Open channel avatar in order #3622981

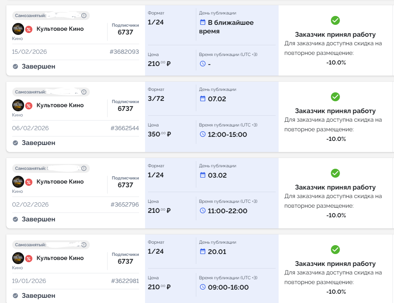[x=18, y=258]
